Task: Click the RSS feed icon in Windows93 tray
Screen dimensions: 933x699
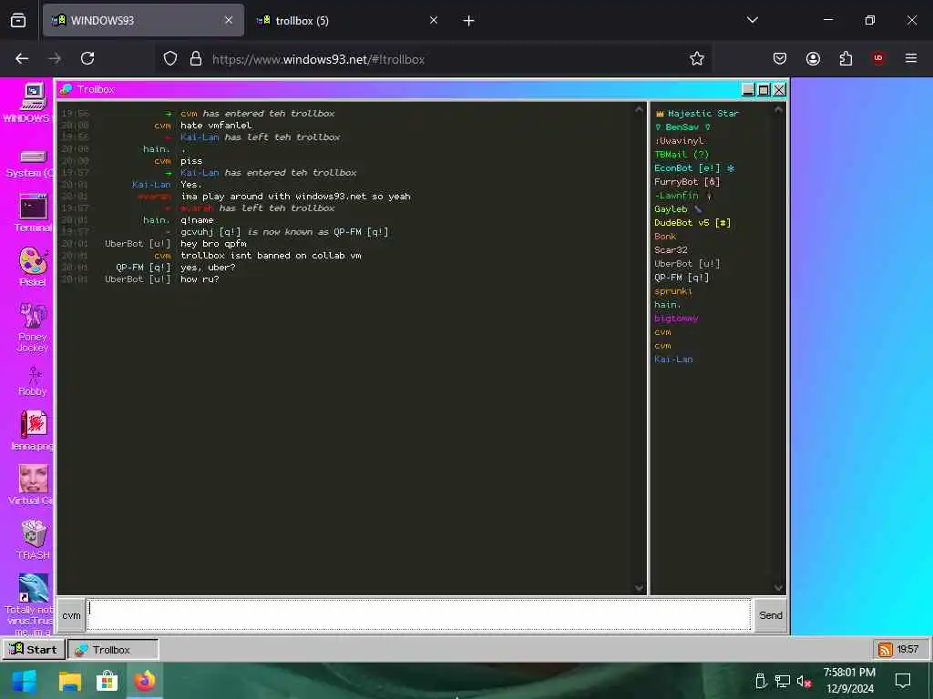Action: [x=886, y=649]
